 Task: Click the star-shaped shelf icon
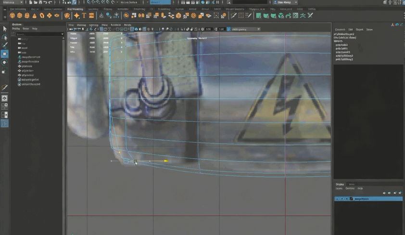coord(76,16)
